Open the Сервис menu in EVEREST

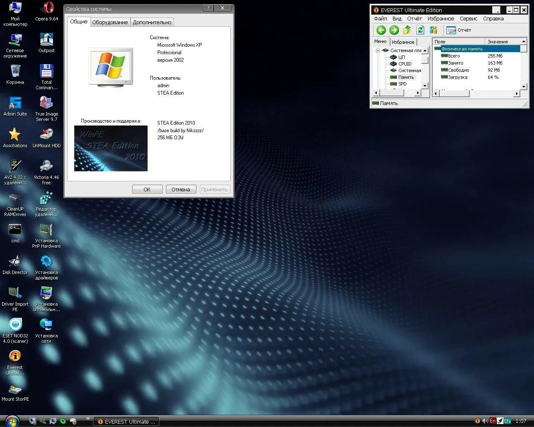pos(469,19)
